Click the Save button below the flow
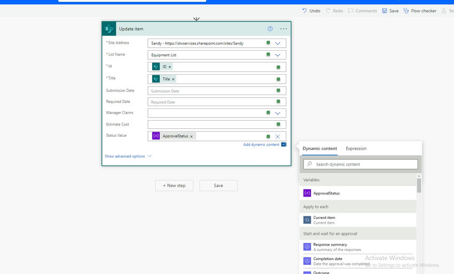The width and height of the screenshot is (454, 274). pyautogui.click(x=218, y=186)
